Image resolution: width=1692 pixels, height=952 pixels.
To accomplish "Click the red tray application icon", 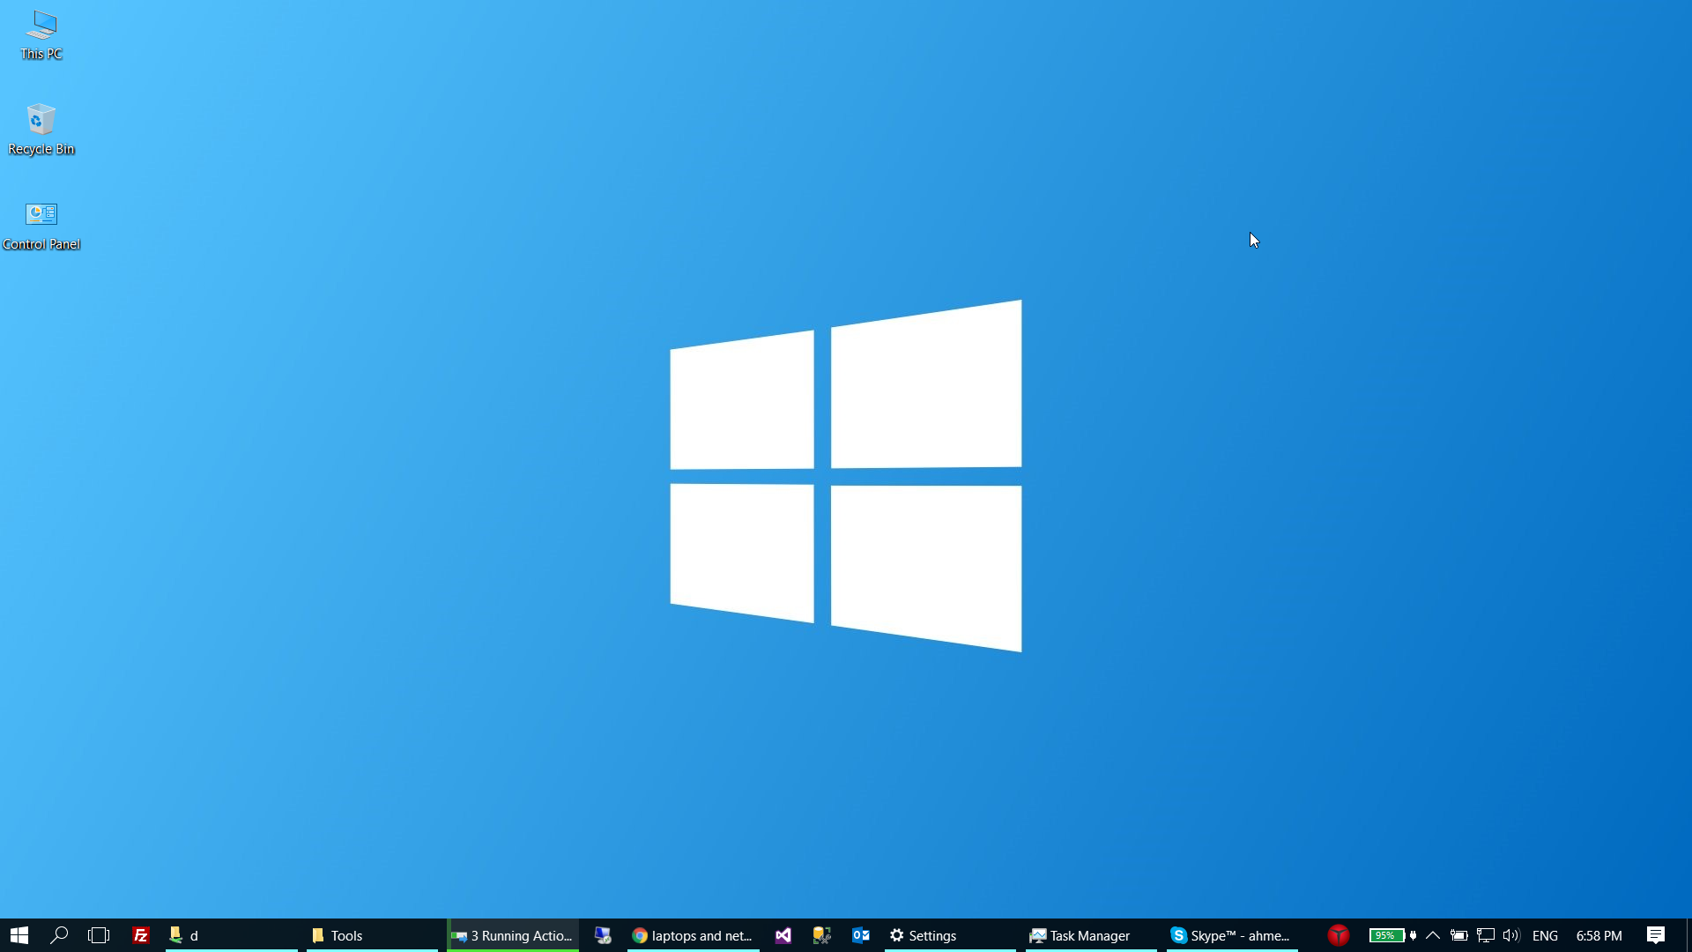I will (x=1338, y=935).
